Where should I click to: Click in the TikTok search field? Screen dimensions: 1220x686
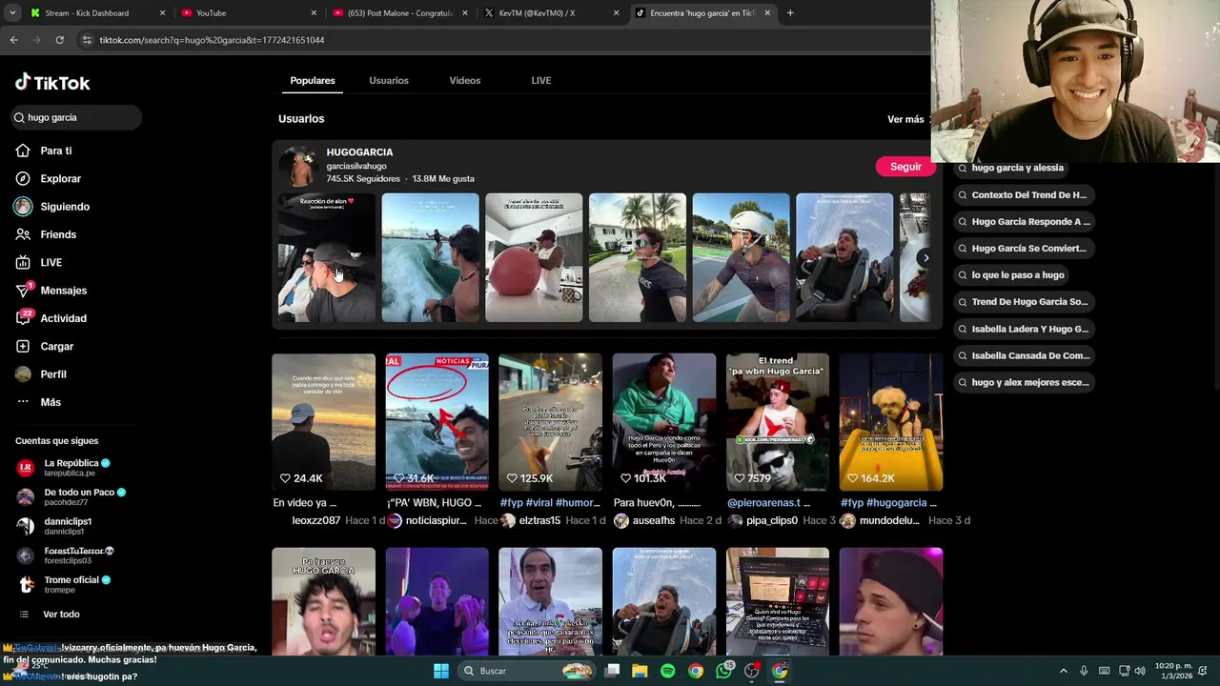click(76, 117)
